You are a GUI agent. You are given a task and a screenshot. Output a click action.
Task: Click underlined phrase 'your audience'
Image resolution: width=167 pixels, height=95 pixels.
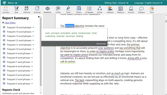click(106, 48)
